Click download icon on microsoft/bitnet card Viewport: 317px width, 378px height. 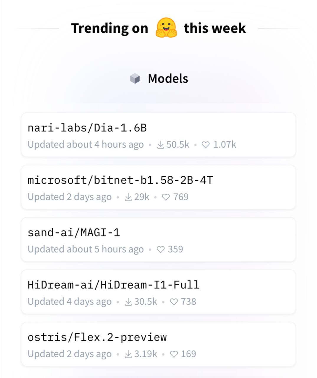pos(128,197)
